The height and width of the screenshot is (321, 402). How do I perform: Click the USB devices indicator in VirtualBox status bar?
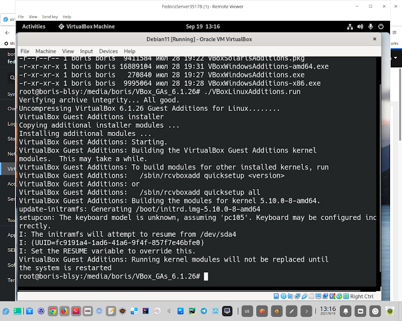304,296
